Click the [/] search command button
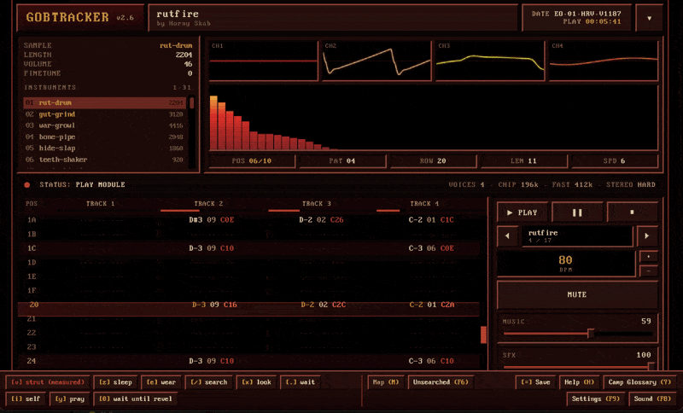This screenshot has height=413, width=683. point(209,382)
